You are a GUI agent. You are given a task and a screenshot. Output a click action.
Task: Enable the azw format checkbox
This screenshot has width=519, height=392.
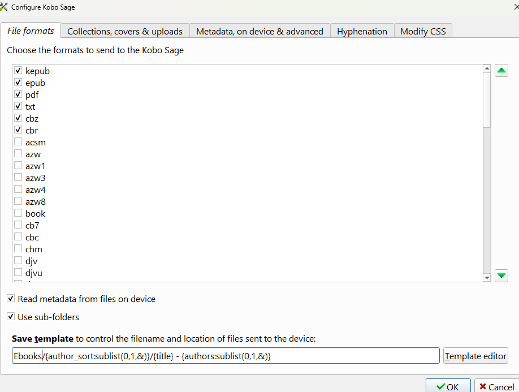(18, 154)
